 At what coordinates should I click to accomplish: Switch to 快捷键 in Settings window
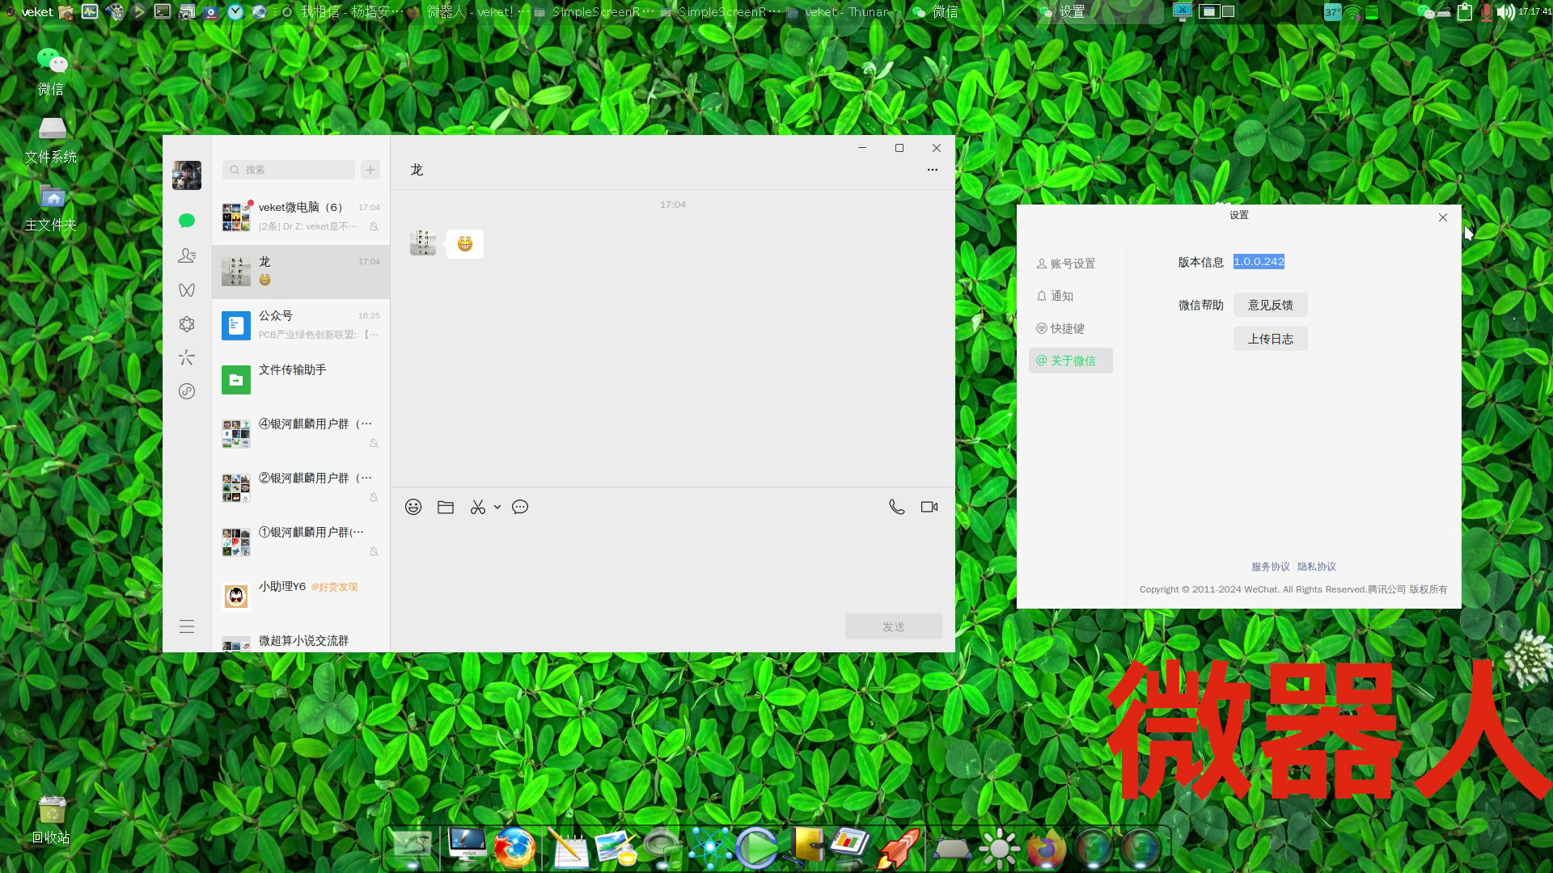pos(1071,328)
